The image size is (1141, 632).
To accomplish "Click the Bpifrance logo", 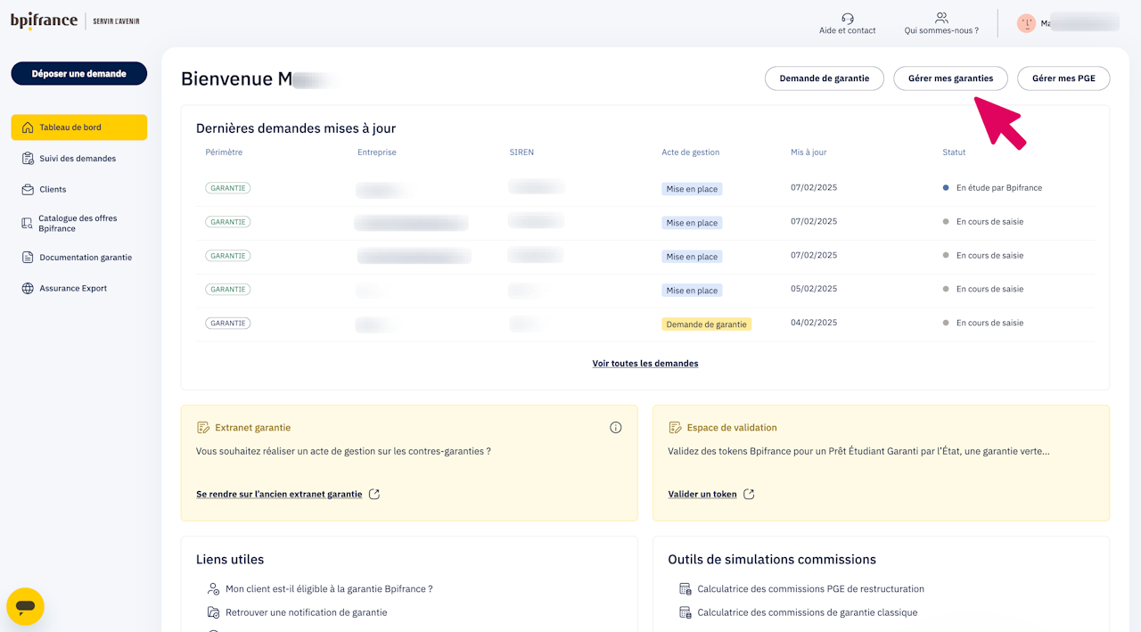I will 45,21.
